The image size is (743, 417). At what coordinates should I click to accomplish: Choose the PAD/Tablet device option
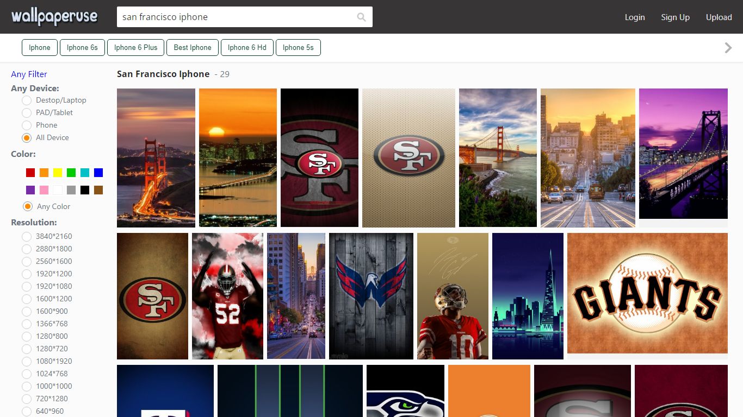pos(27,112)
